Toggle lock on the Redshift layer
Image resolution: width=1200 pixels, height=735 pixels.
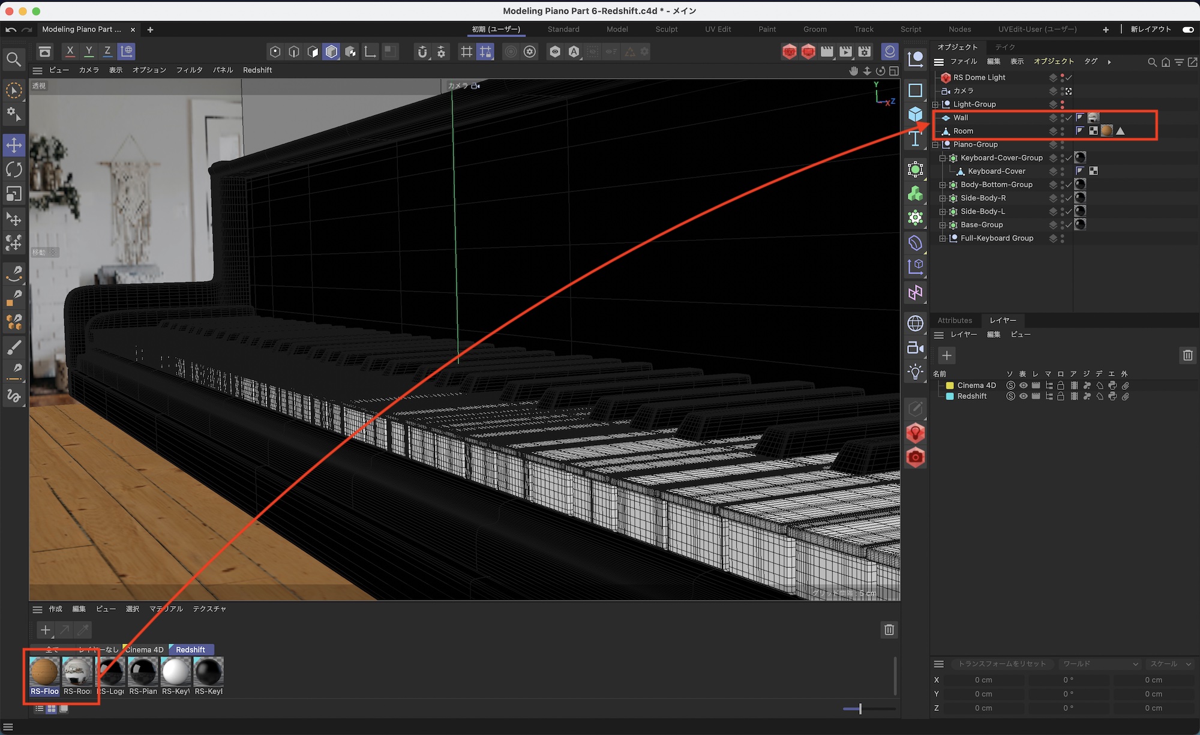1061,396
